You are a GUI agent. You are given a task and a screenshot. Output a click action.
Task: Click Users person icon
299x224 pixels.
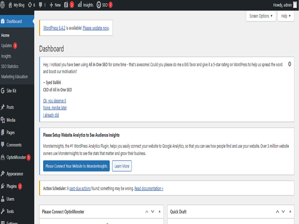click(3, 199)
